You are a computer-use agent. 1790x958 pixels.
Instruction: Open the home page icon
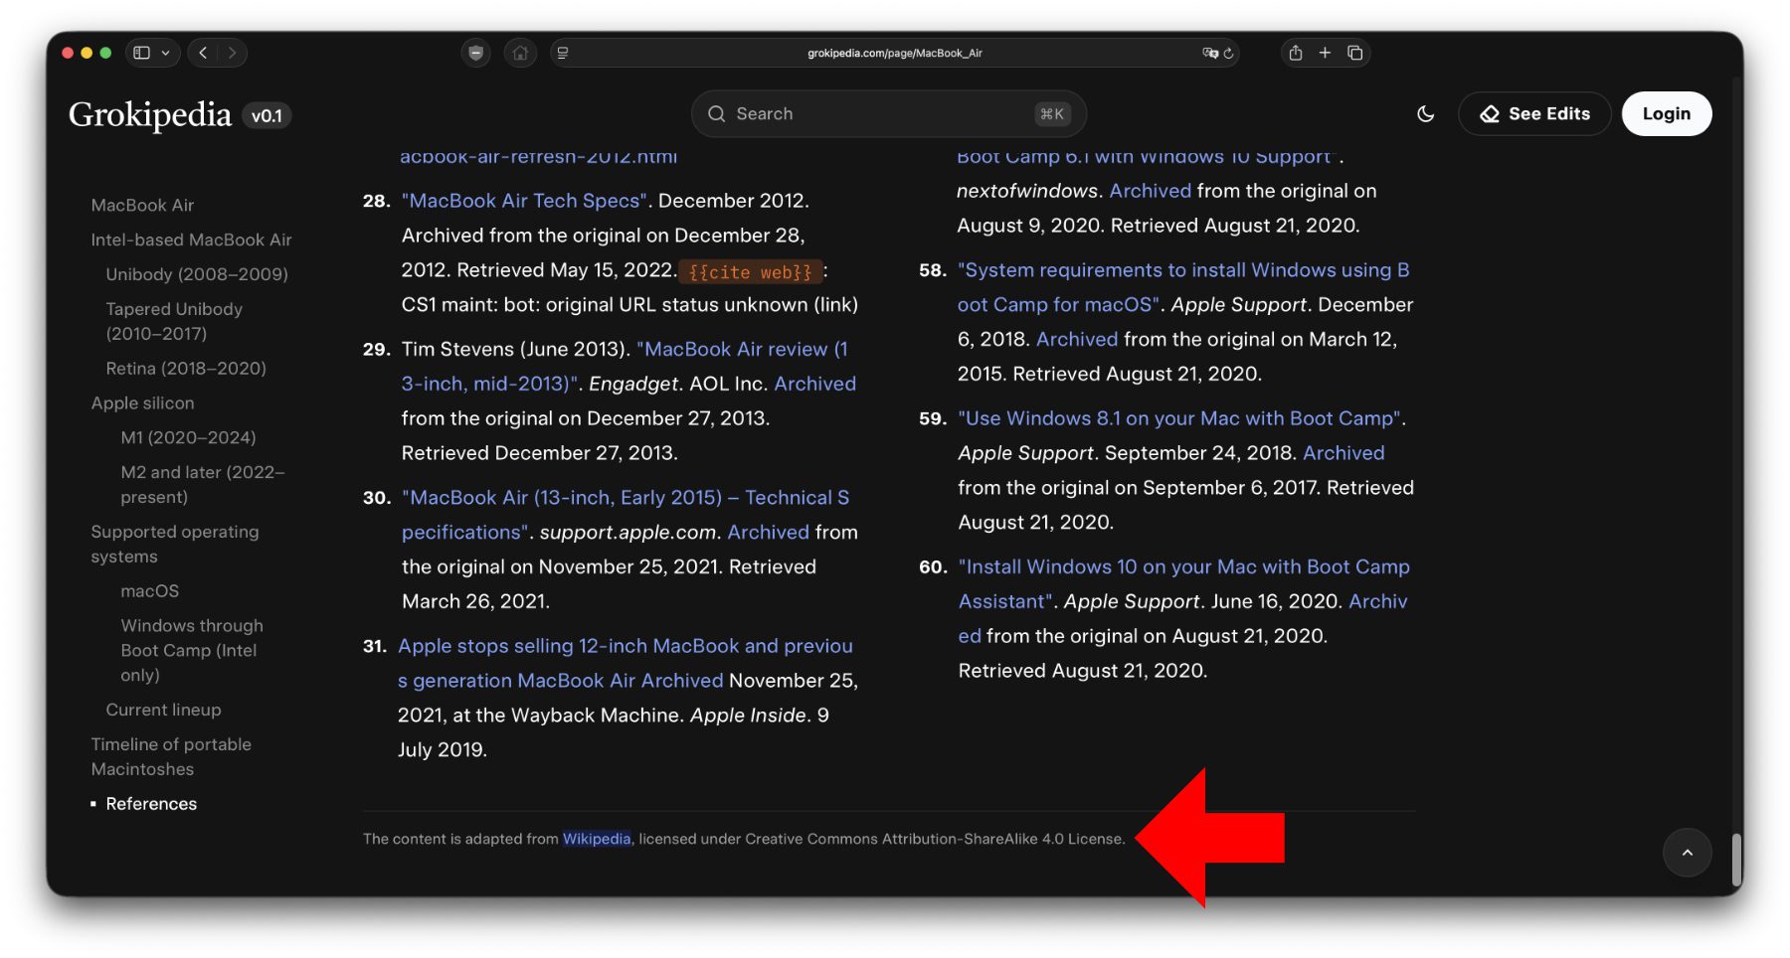tap(520, 53)
